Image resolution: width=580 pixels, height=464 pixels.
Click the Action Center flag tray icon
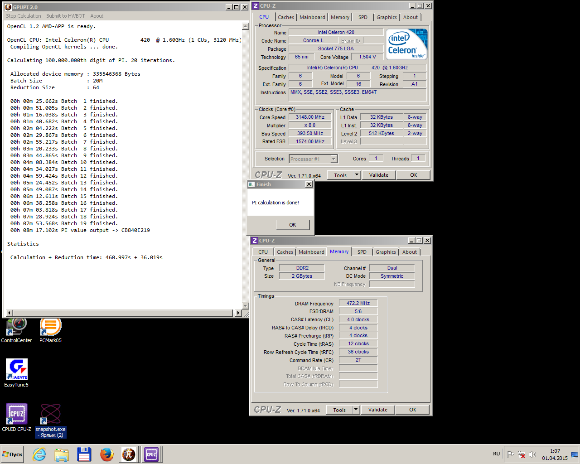511,454
